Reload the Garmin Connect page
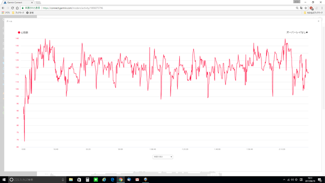 click(12, 8)
